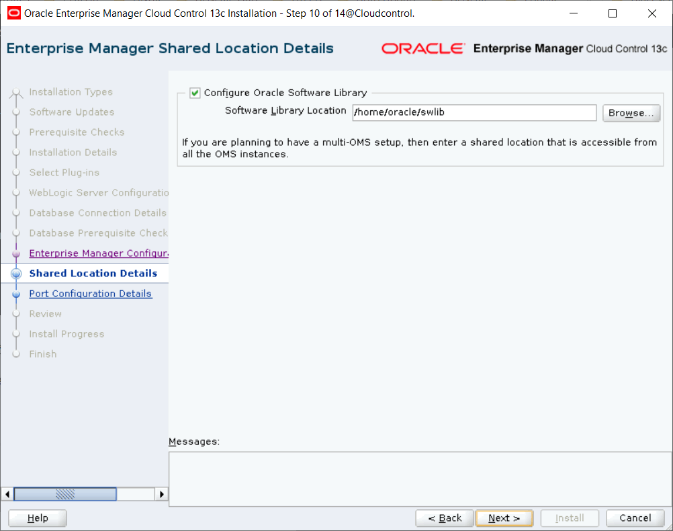The width and height of the screenshot is (673, 531).
Task: Click the WebLogic Server Configuration step text
Action: point(99,193)
